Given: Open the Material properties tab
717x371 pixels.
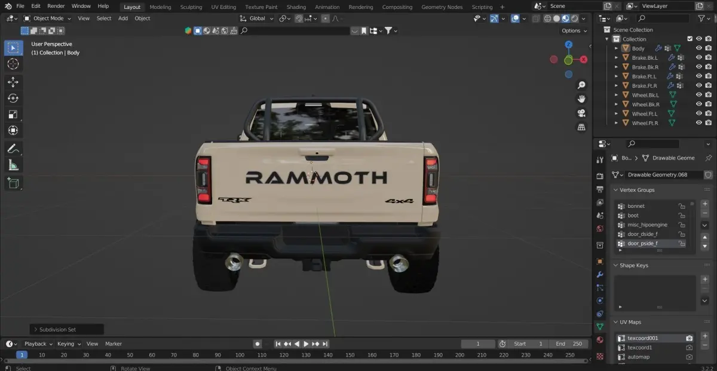Looking at the screenshot, I should coord(600,340).
